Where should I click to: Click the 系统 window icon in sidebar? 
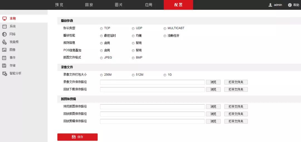point(4,26)
